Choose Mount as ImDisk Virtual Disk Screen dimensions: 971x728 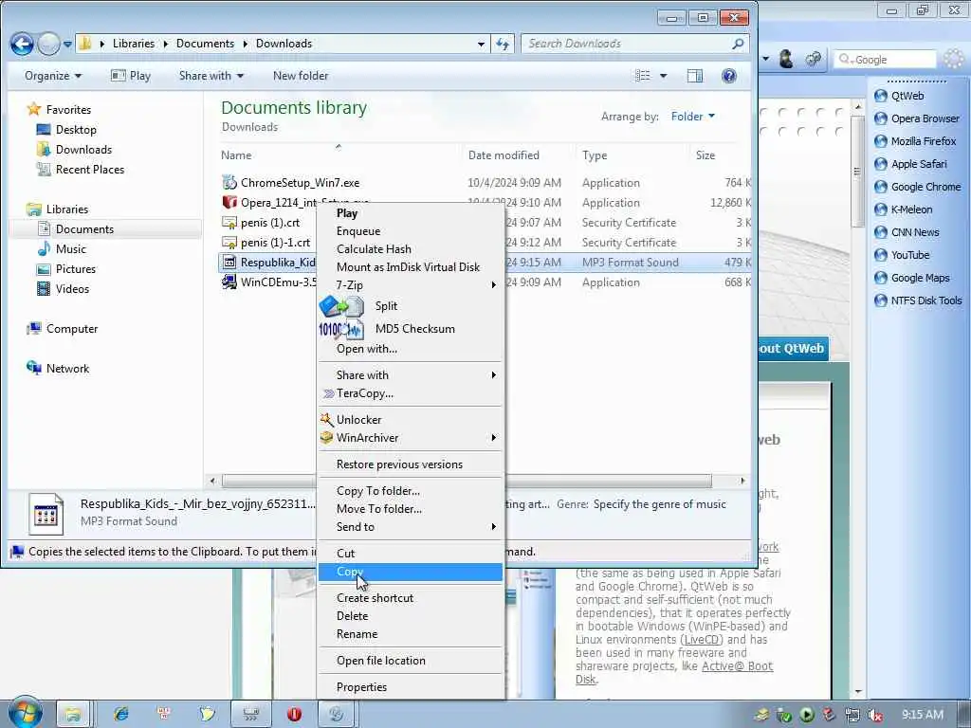coord(408,266)
